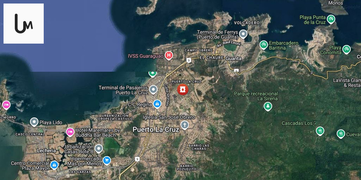Select the Cascadas Los 7 hiking marker
Viewport: 361px width, 180px height.
point(320,131)
